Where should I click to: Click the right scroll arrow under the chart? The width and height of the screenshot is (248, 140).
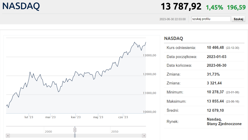pyautogui.click(x=144, y=136)
